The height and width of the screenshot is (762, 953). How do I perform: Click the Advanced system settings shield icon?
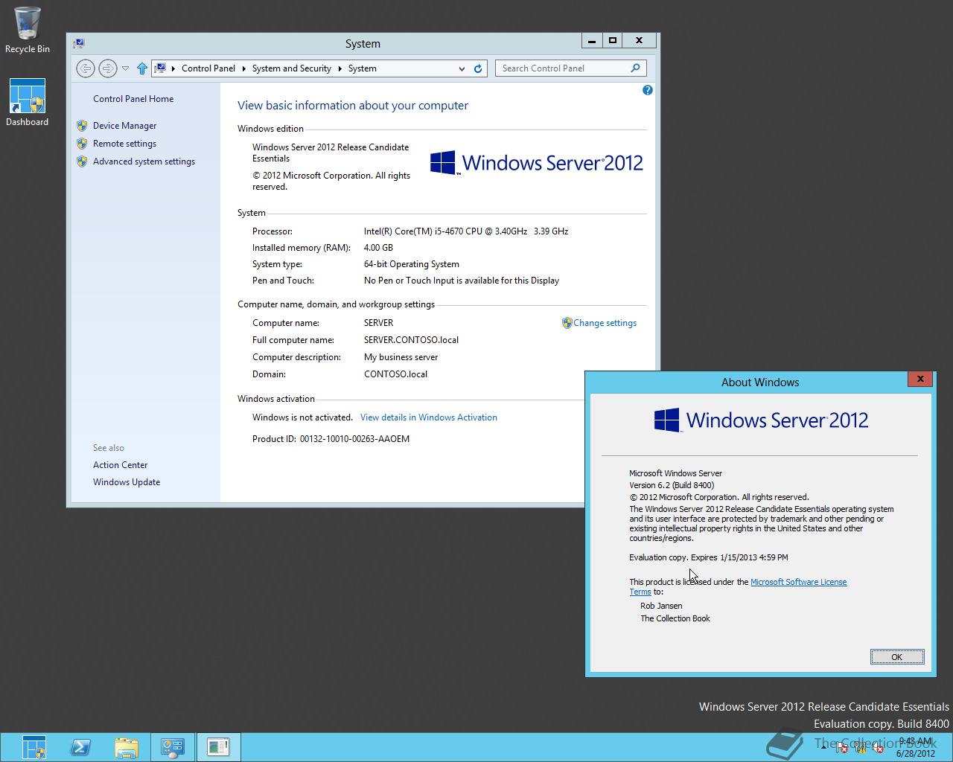82,161
